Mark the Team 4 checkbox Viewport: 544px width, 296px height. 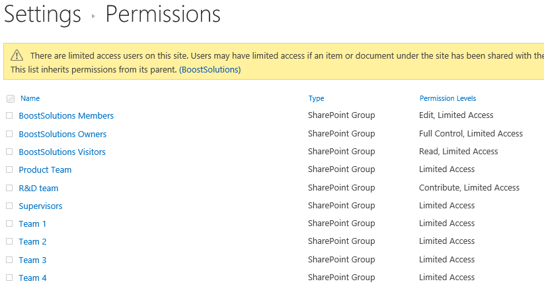click(x=9, y=278)
